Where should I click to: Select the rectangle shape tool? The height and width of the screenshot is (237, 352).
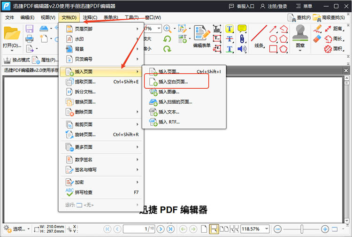pyautogui.click(x=273, y=49)
